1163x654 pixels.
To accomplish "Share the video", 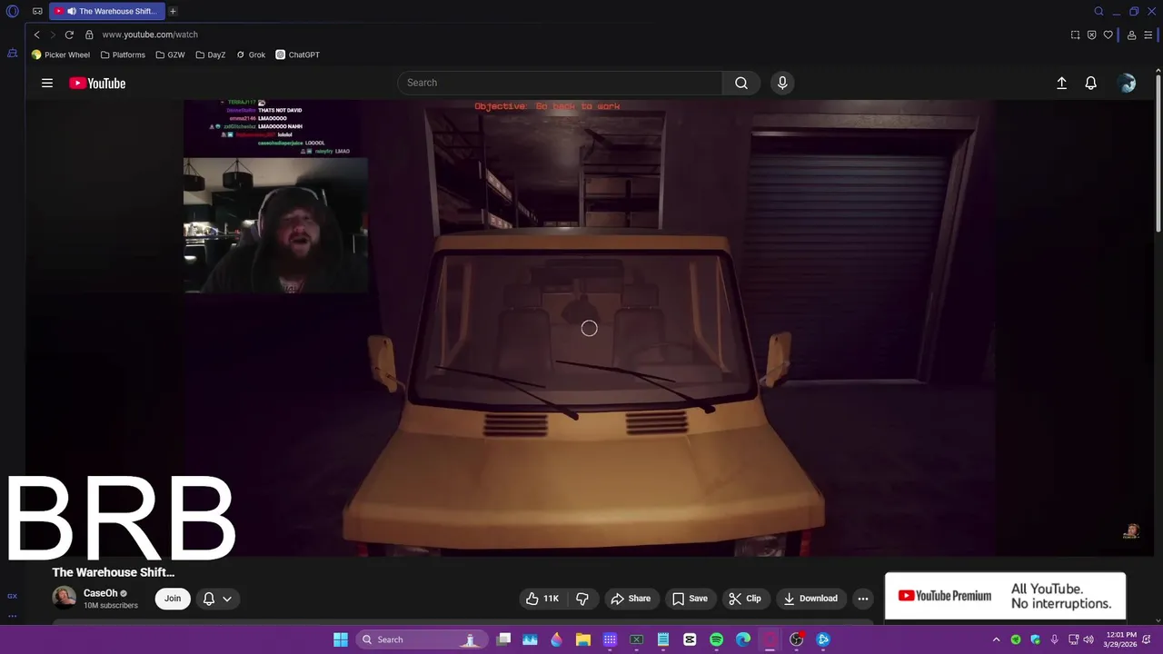I will [x=631, y=599].
